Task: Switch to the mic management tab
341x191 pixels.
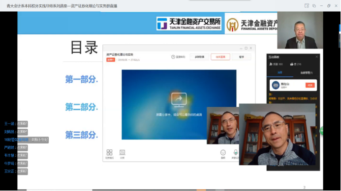Action: tap(306, 73)
